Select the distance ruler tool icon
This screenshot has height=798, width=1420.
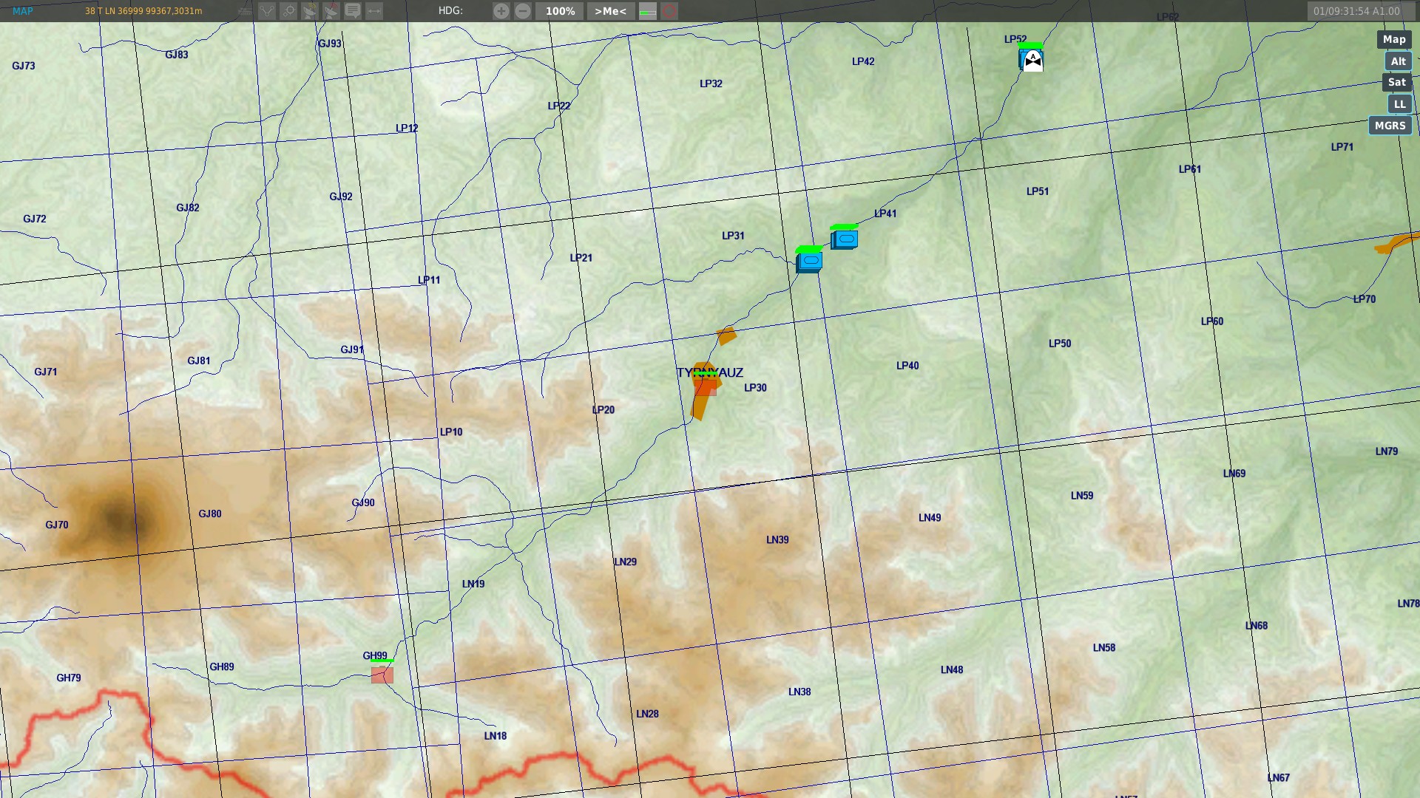point(374,11)
